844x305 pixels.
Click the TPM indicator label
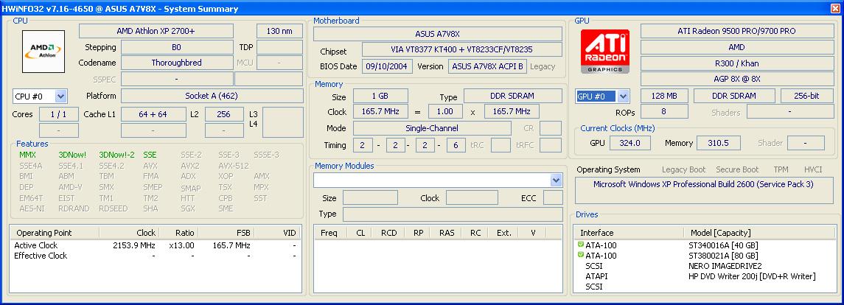coord(781,169)
